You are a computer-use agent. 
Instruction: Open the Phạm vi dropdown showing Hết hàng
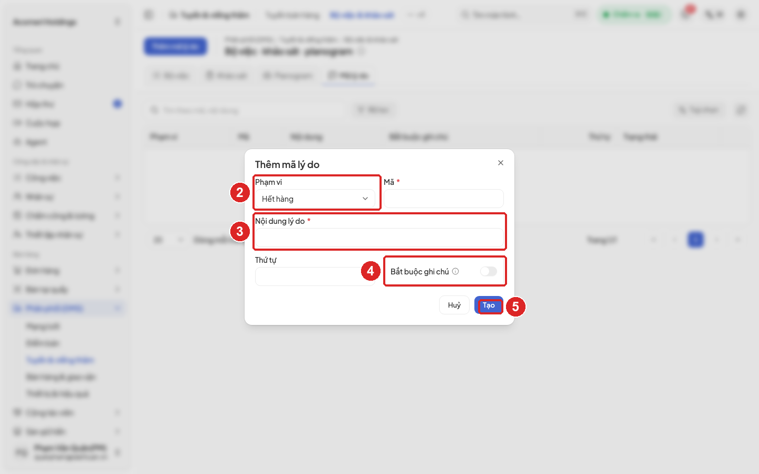coord(315,199)
